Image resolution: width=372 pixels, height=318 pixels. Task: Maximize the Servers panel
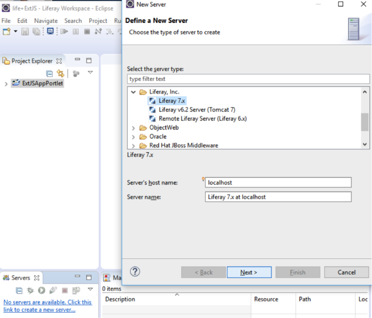[89, 277]
